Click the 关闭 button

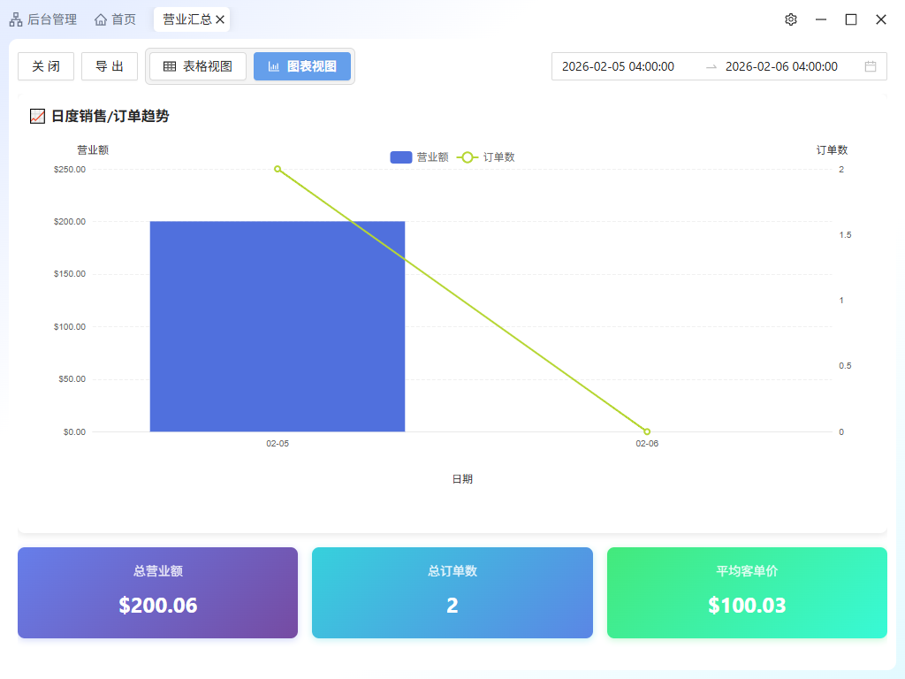click(x=46, y=66)
